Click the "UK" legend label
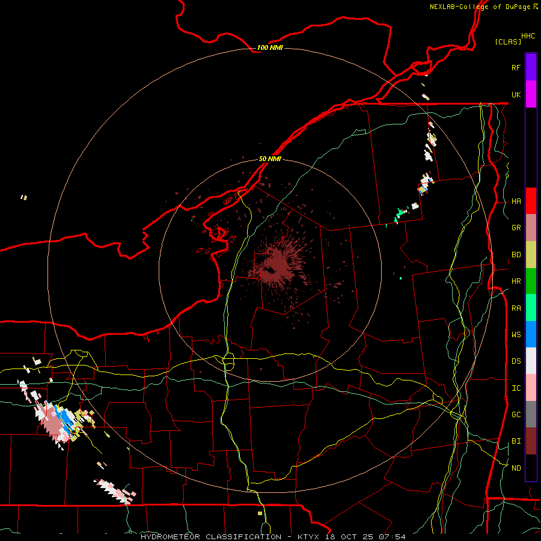The width and height of the screenshot is (541, 541). [x=516, y=94]
